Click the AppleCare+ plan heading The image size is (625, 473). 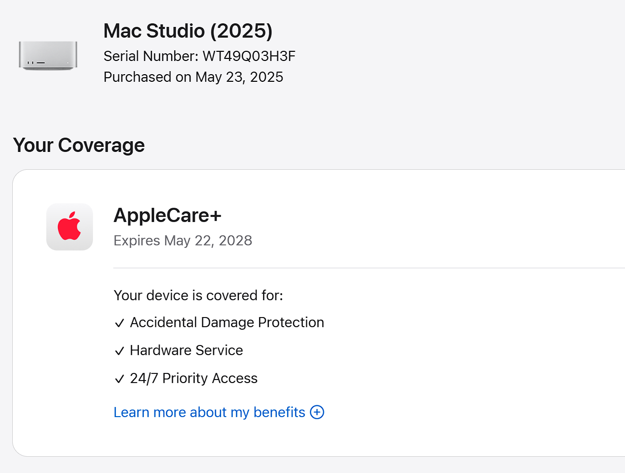pos(168,215)
